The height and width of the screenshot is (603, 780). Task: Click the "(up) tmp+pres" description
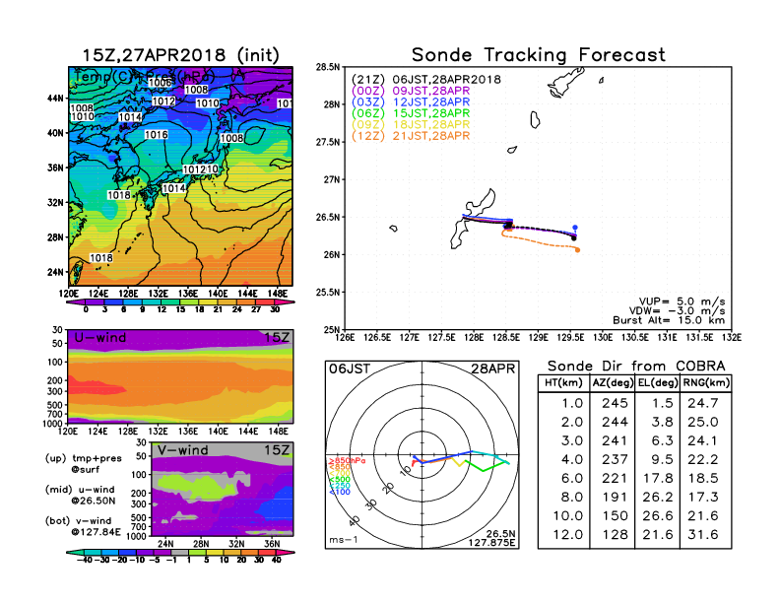pyautogui.click(x=83, y=458)
